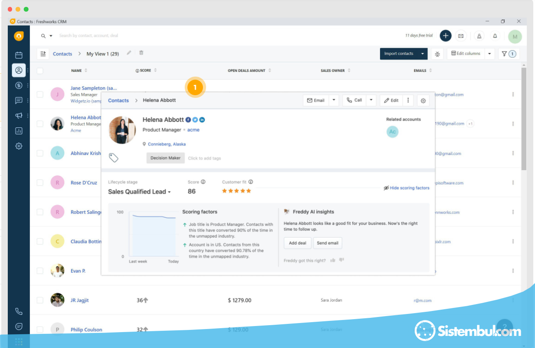Open the reports chart icon in sidebar
This screenshot has width=535, height=348.
(19, 131)
